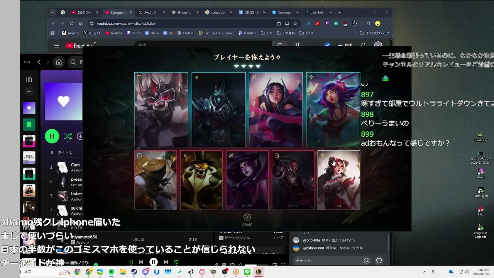
Task: Open LoL Tier List bookmark
Action: click(217, 33)
